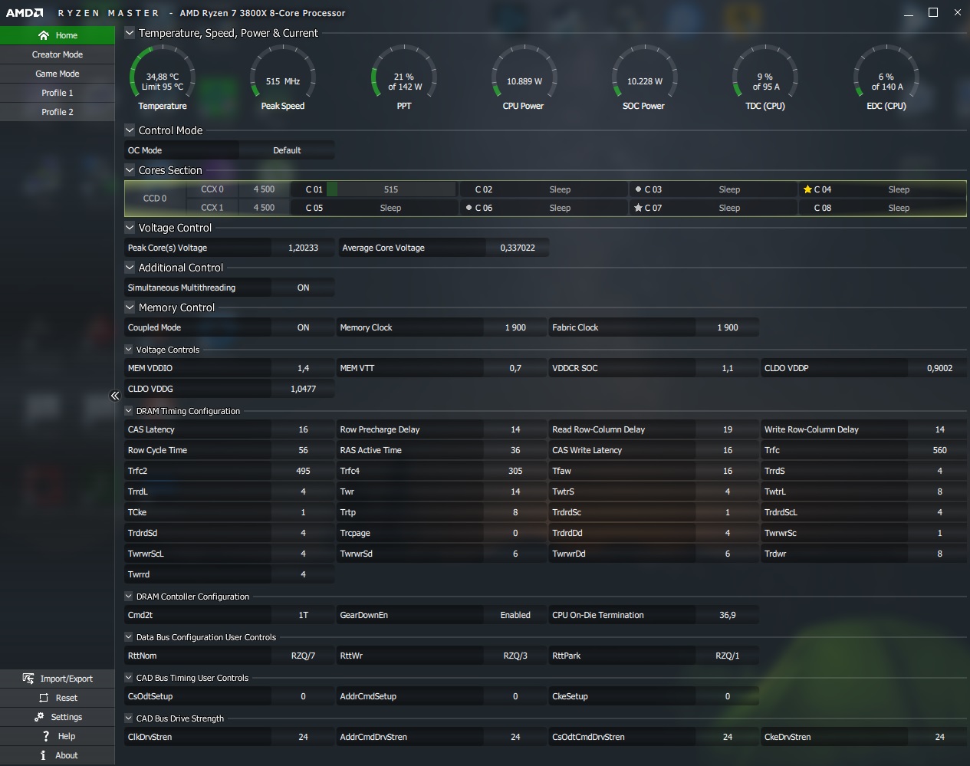Click the silver star on core C 07
This screenshot has height=766, width=970.
638,208
